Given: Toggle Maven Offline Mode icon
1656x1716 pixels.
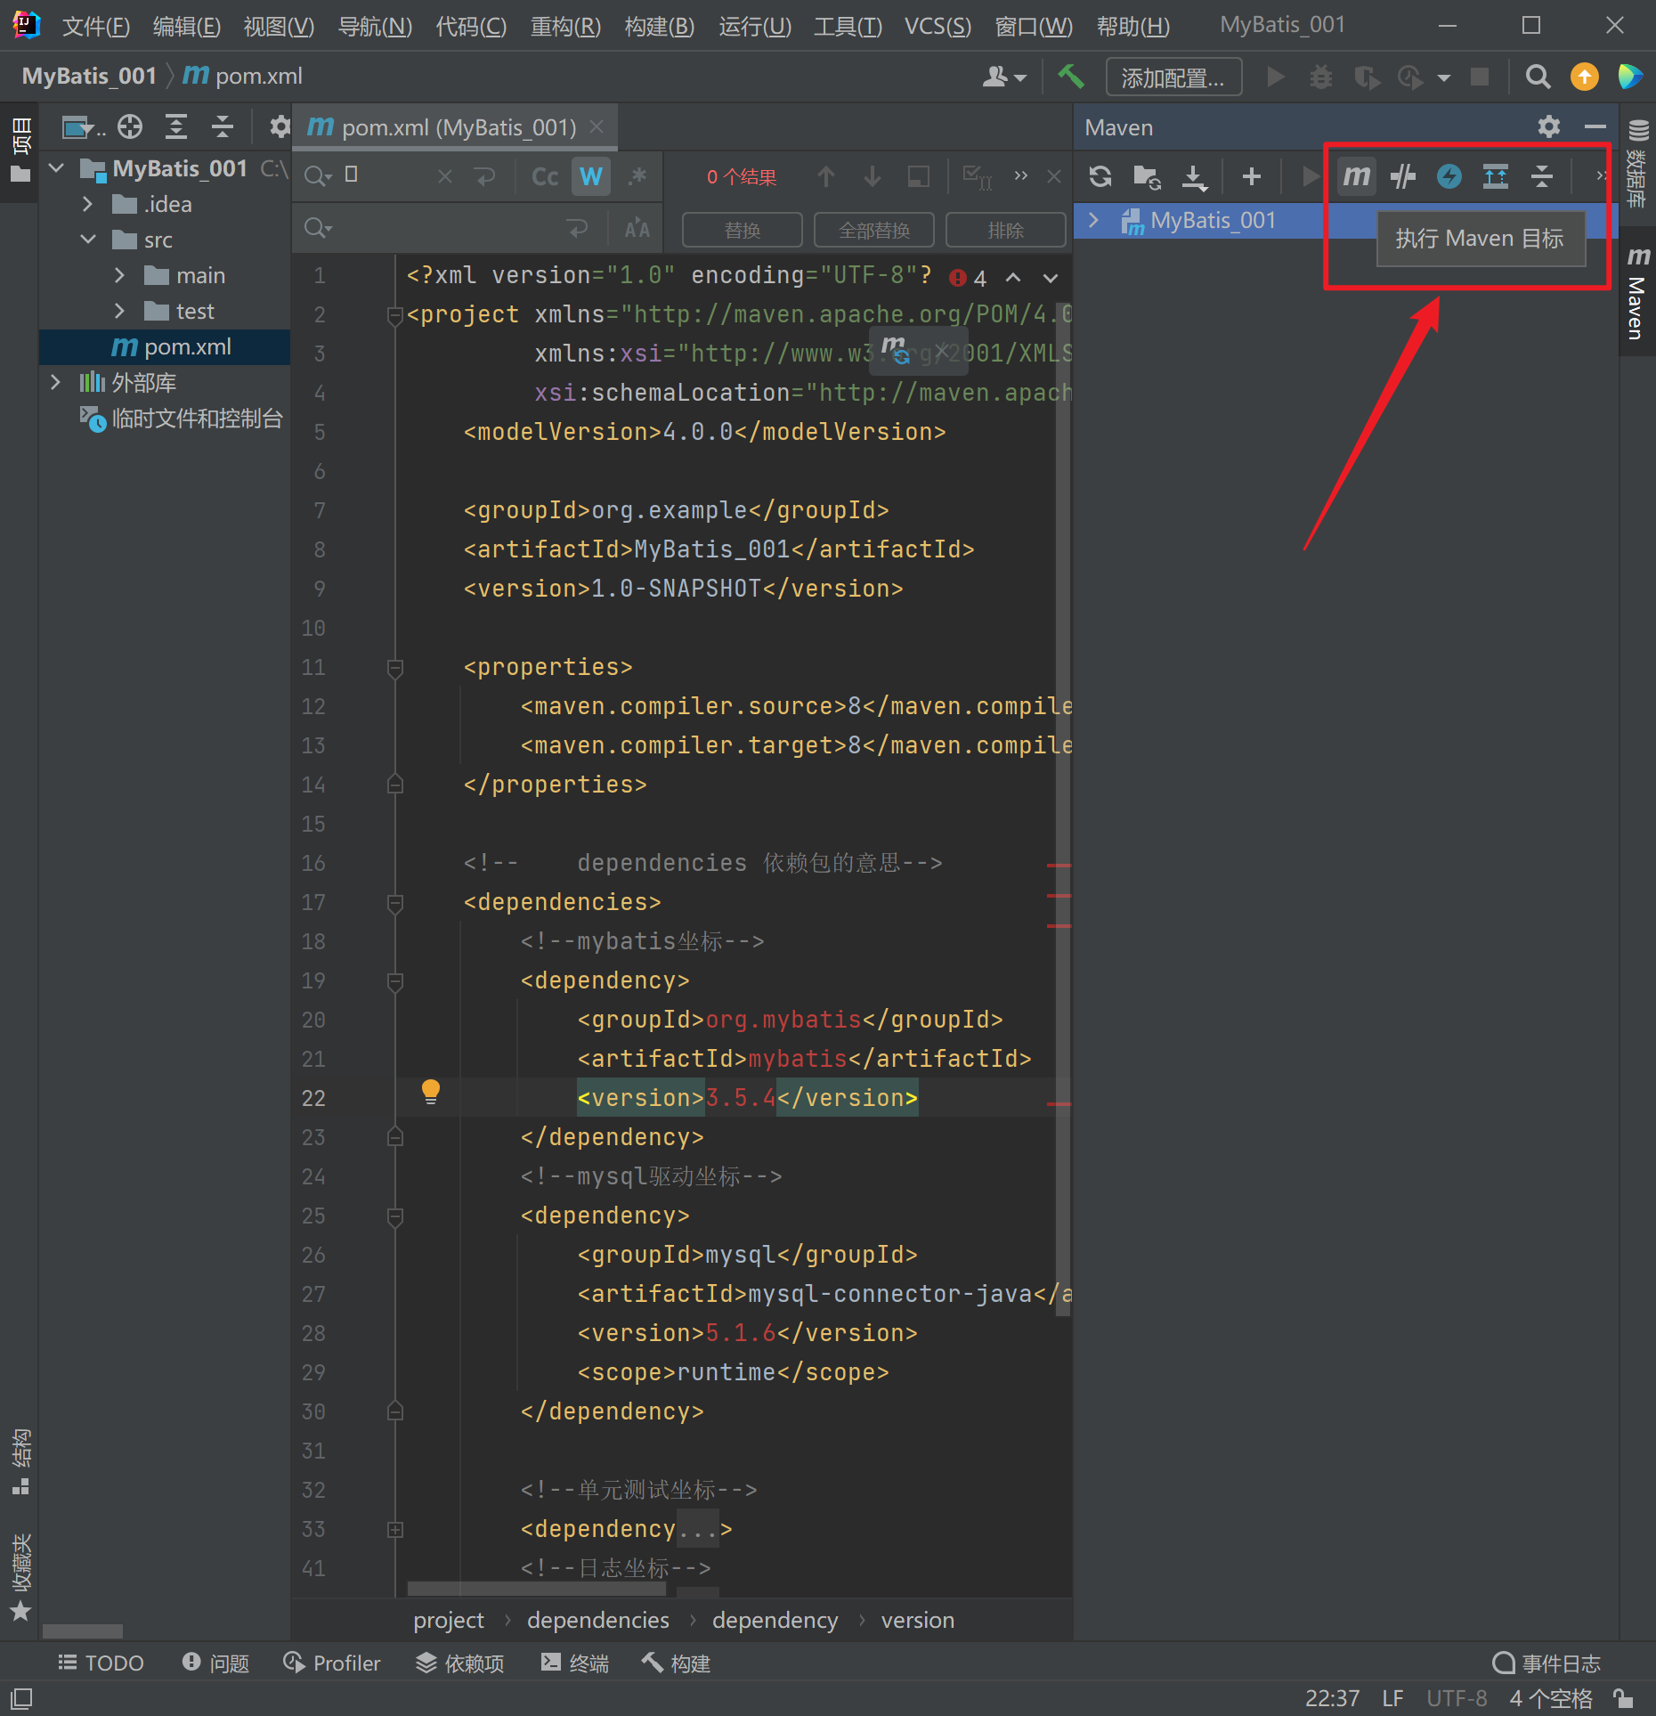Looking at the screenshot, I should tap(1403, 176).
